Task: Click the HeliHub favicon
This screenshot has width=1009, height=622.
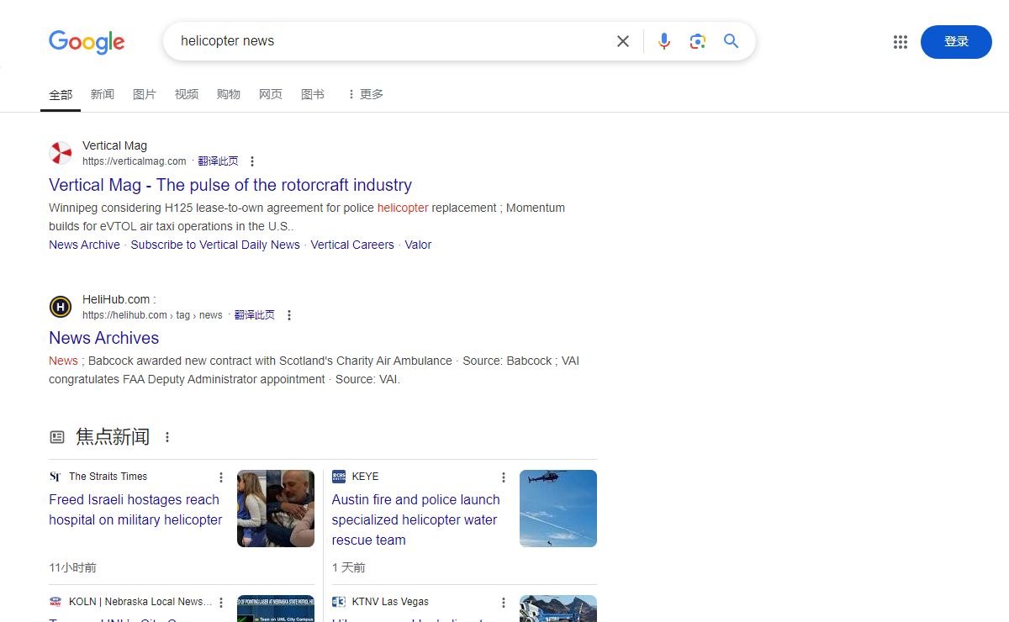Action: click(61, 307)
